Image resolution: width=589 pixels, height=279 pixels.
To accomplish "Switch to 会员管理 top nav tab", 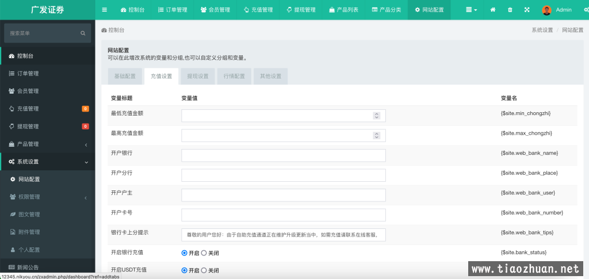I will (x=215, y=10).
